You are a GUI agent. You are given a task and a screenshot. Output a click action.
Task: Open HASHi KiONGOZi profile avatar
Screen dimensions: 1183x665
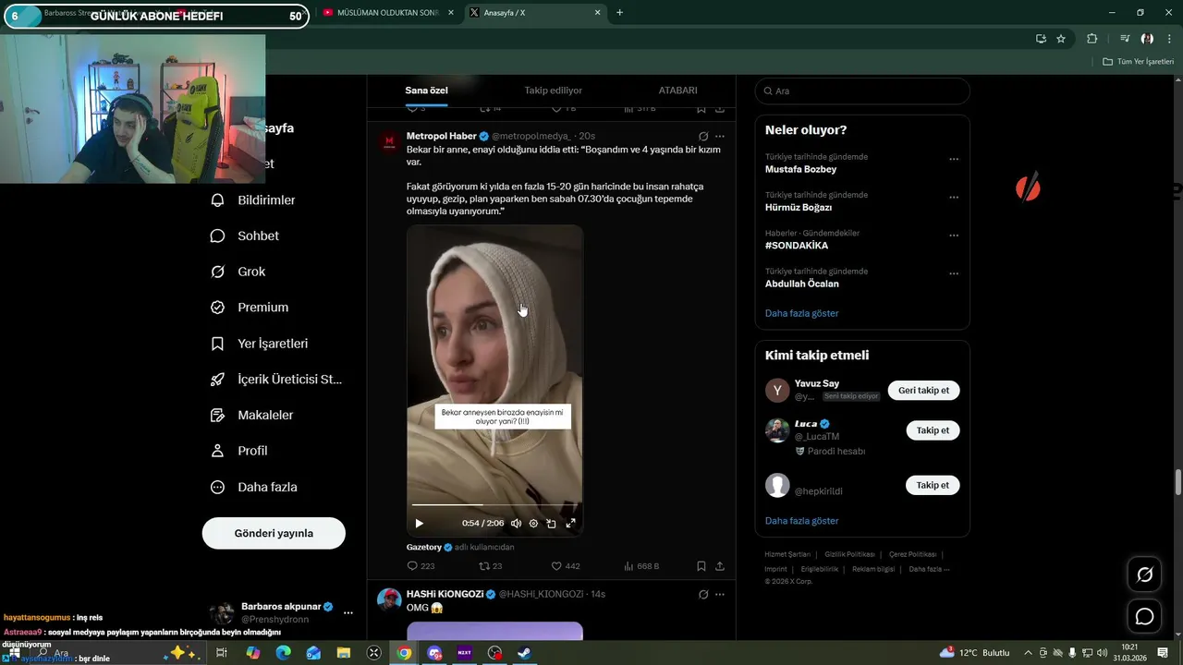pos(389,599)
